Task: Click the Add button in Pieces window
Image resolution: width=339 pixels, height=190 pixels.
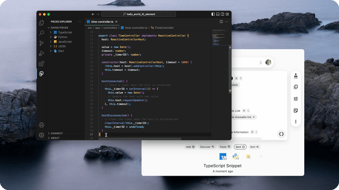Action: (190, 147)
